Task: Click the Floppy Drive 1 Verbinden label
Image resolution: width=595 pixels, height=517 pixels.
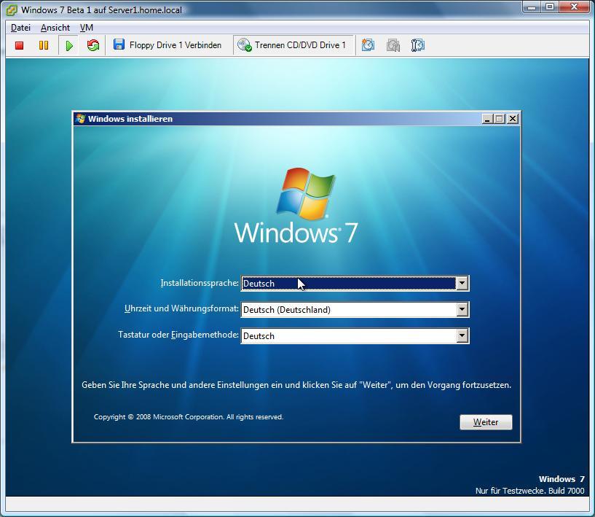Action: click(176, 45)
